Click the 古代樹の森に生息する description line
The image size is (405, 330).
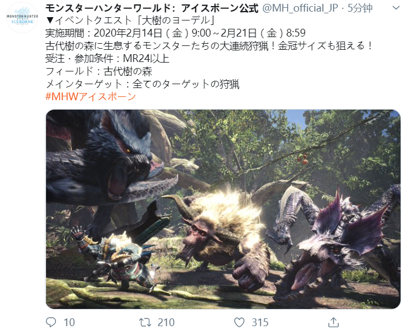coord(209,46)
